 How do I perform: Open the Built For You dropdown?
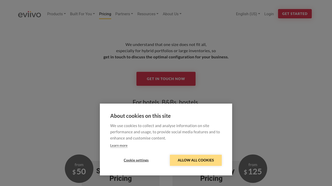(82, 14)
